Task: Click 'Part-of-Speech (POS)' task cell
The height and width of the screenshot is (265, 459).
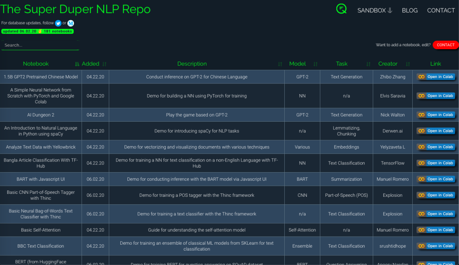Action: [x=346, y=195]
